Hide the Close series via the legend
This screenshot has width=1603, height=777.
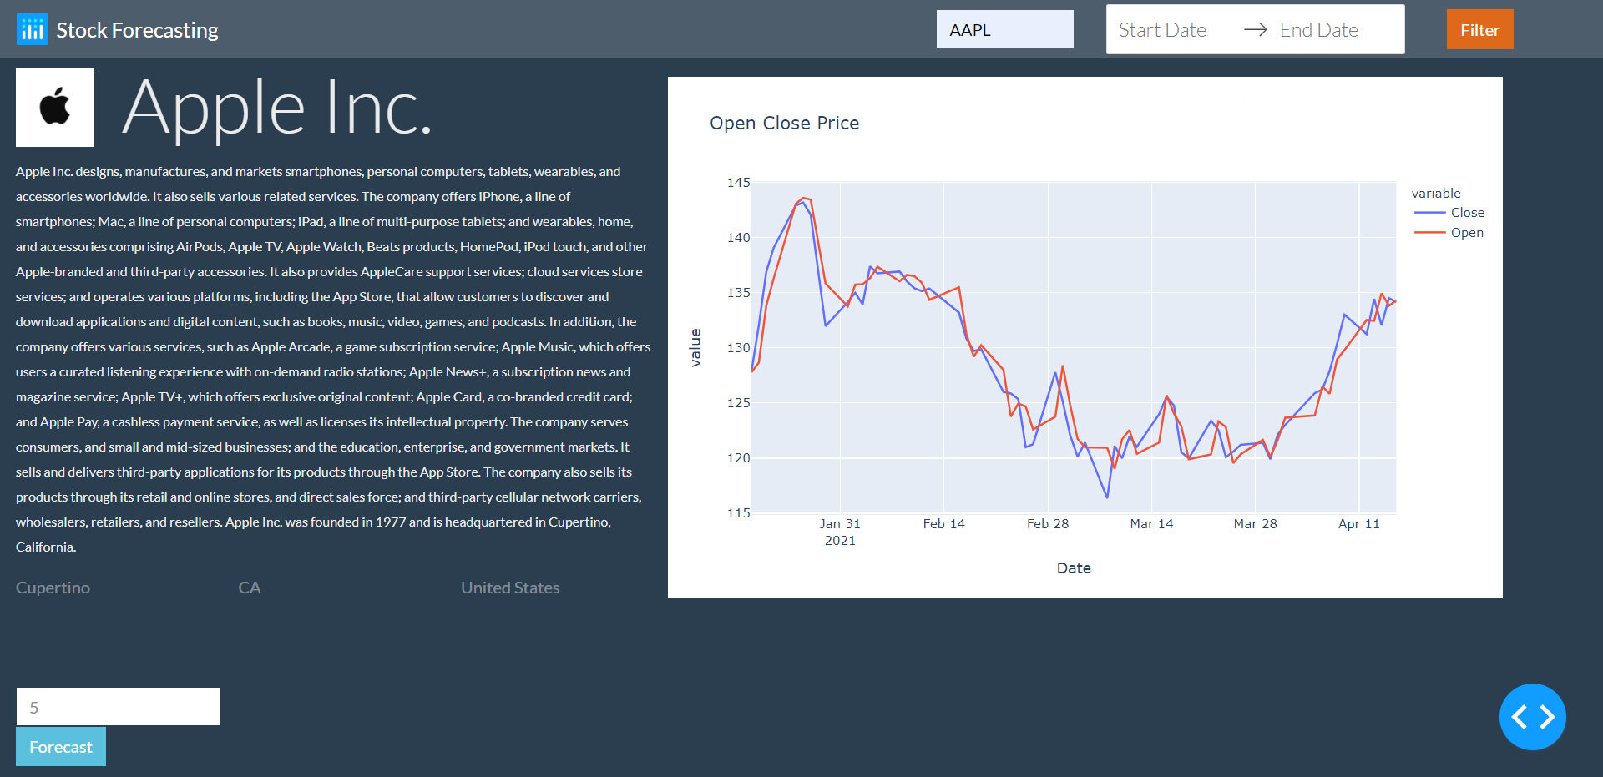[1468, 212]
